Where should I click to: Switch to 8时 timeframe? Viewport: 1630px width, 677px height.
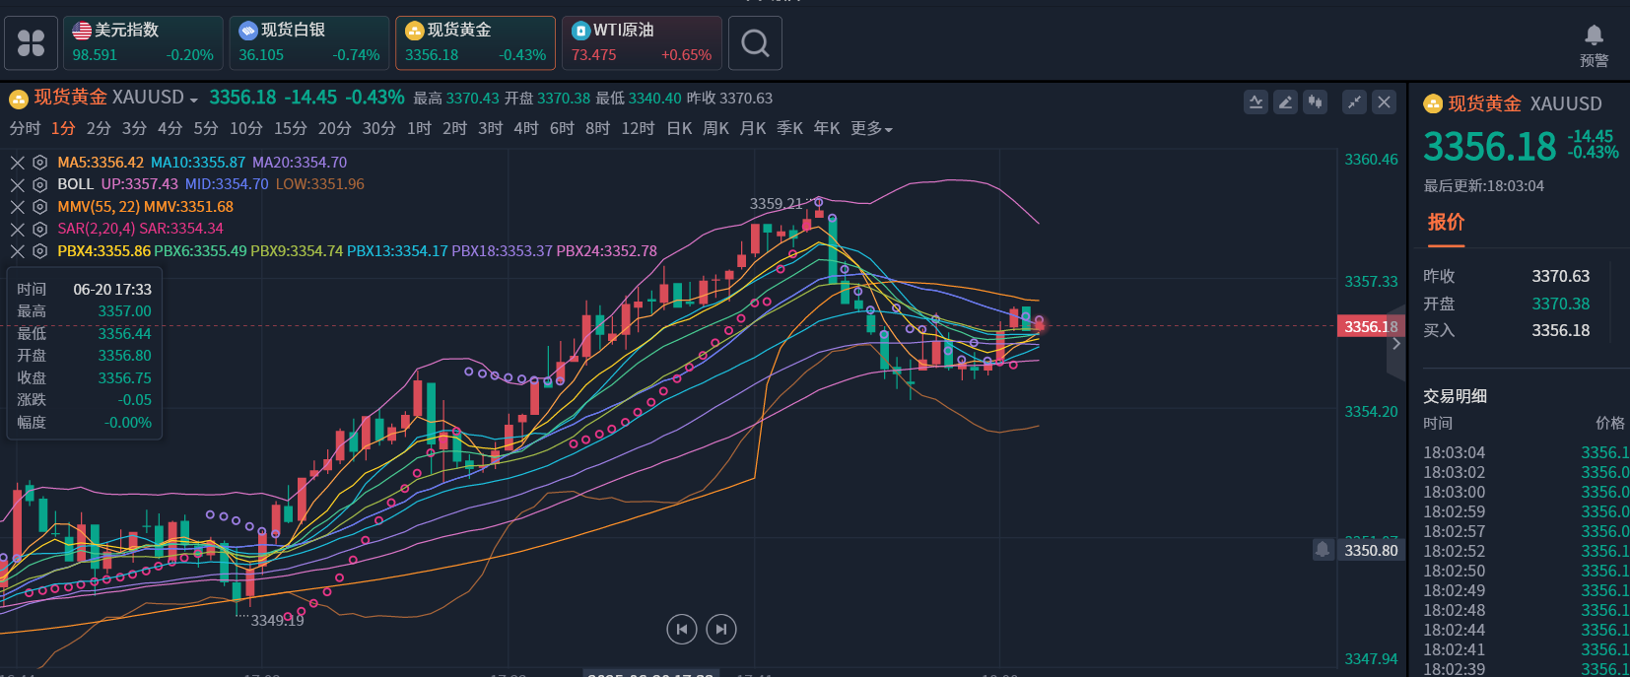click(x=597, y=129)
